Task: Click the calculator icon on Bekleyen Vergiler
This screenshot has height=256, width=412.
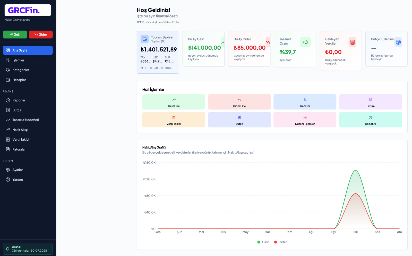Action: pos(353,42)
